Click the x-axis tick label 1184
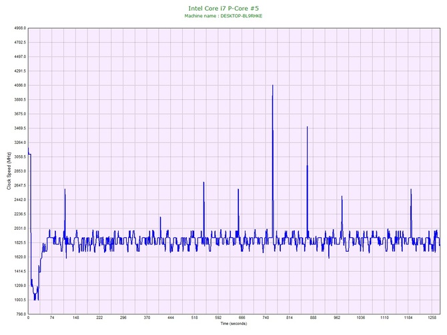The width and height of the screenshot is (447, 335). point(408,318)
